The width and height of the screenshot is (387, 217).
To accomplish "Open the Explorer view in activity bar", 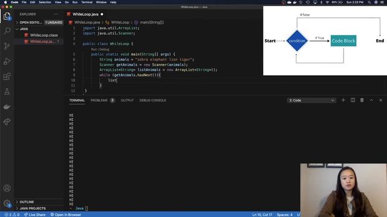I will [x=7, y=16].
